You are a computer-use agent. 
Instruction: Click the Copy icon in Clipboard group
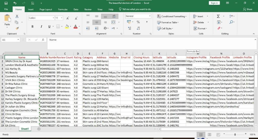pos(16,22)
